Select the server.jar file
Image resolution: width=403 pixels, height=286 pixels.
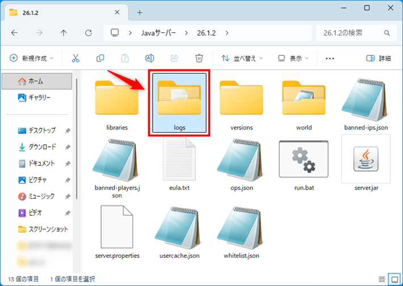tap(366, 163)
